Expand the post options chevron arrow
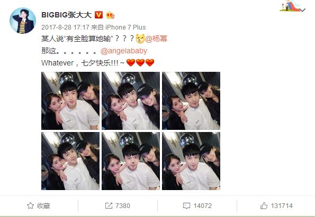Screen dimensions: 315x217 pyautogui.click(x=303, y=10)
